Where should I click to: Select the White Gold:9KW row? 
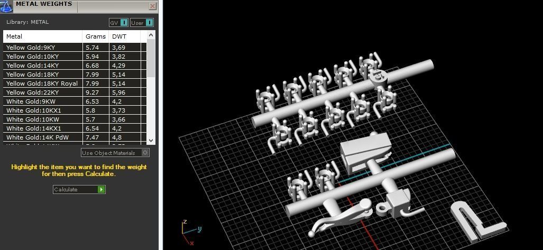(x=75, y=101)
